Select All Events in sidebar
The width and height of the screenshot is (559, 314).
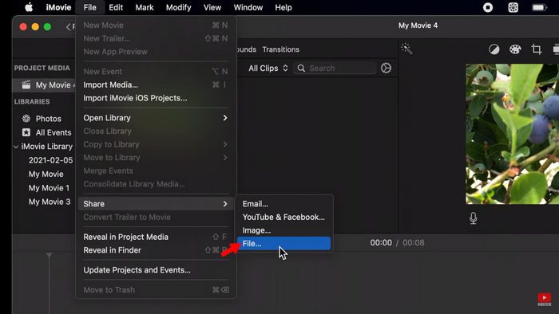(54, 132)
